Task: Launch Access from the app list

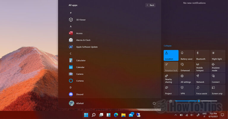Action: (71, 33)
